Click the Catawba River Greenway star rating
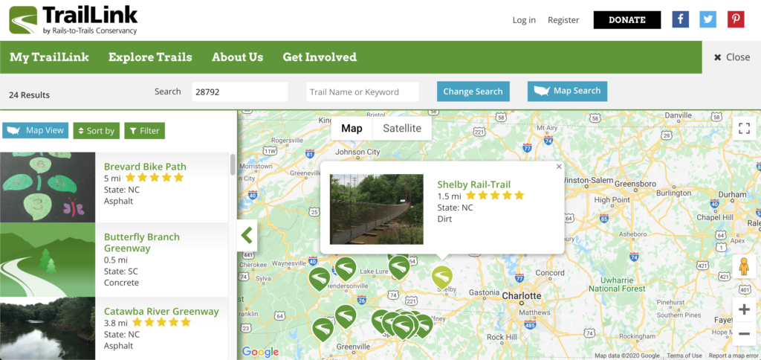Image resolution: width=761 pixels, height=360 pixels. 161,322
